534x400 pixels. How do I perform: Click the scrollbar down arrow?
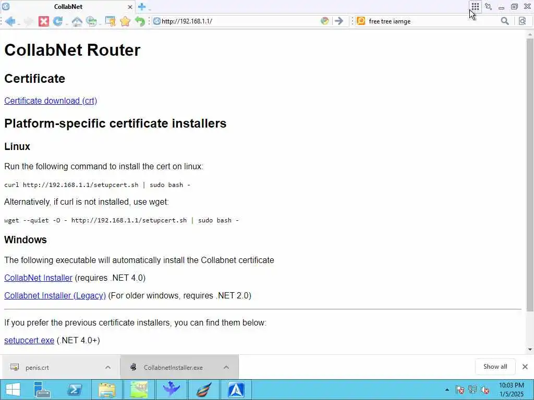(530, 349)
